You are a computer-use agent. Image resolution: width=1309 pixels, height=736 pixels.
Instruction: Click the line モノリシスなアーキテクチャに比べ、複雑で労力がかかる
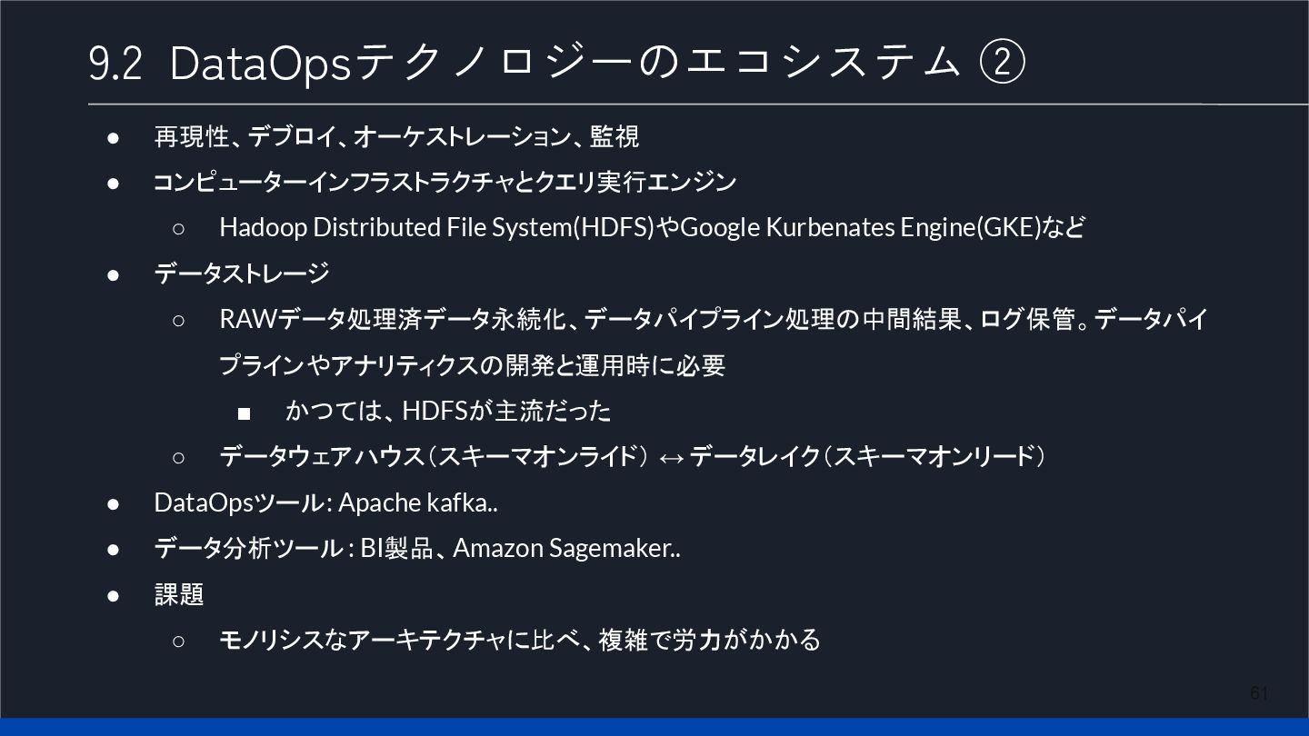[520, 640]
